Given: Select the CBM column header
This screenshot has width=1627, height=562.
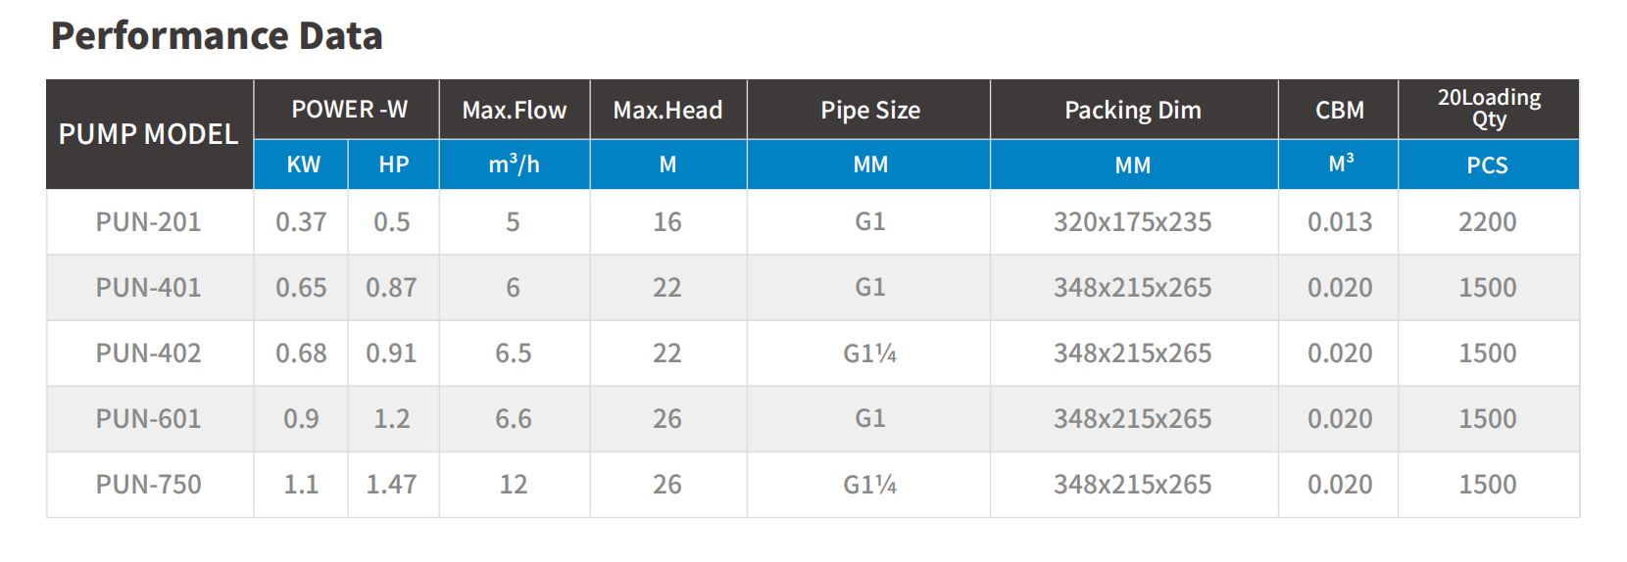Looking at the screenshot, I should click(x=1339, y=111).
